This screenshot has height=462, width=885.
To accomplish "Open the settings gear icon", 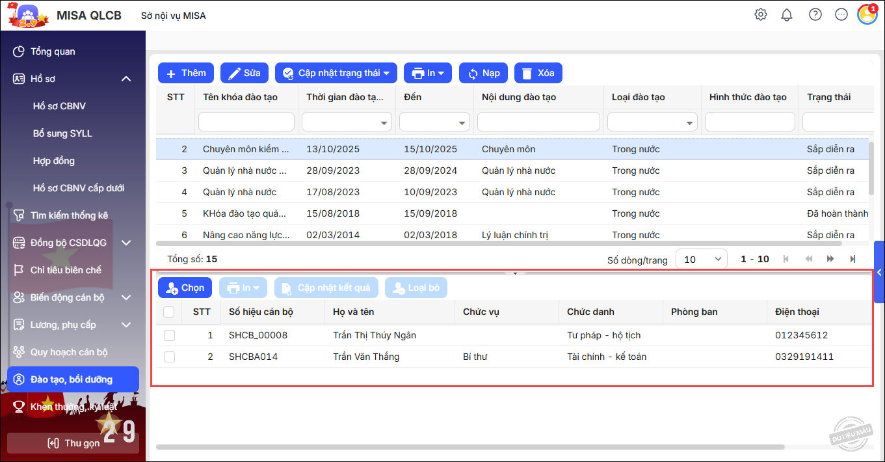I will [x=760, y=15].
